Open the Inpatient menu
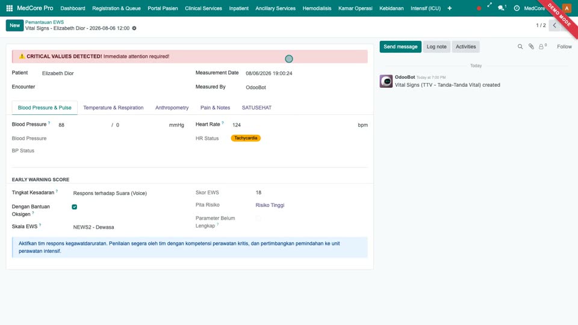 click(x=239, y=8)
